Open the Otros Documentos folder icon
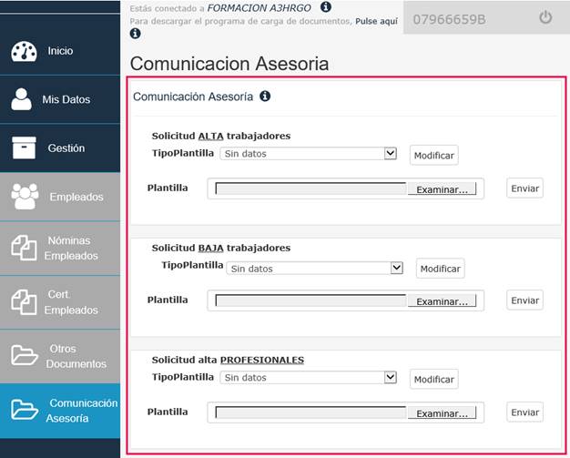This screenshot has height=458, width=570. (x=24, y=355)
